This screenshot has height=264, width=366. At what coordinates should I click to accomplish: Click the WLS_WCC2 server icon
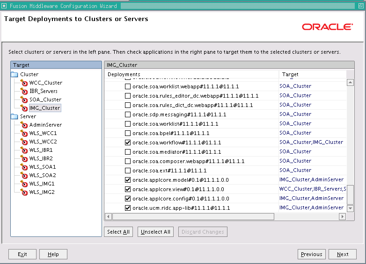pyautogui.click(x=24, y=142)
